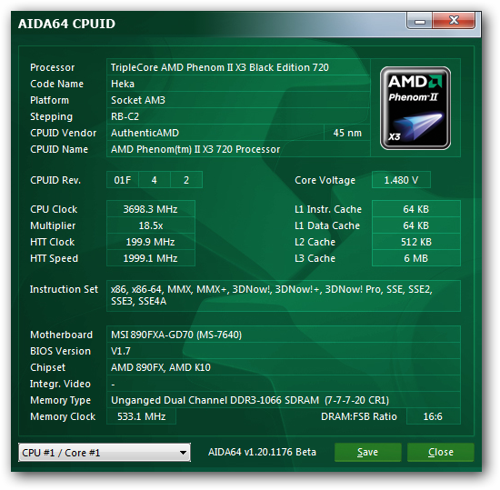Click the 16:6 DRAM:FSB Ratio value
500x490 pixels.
point(434,416)
